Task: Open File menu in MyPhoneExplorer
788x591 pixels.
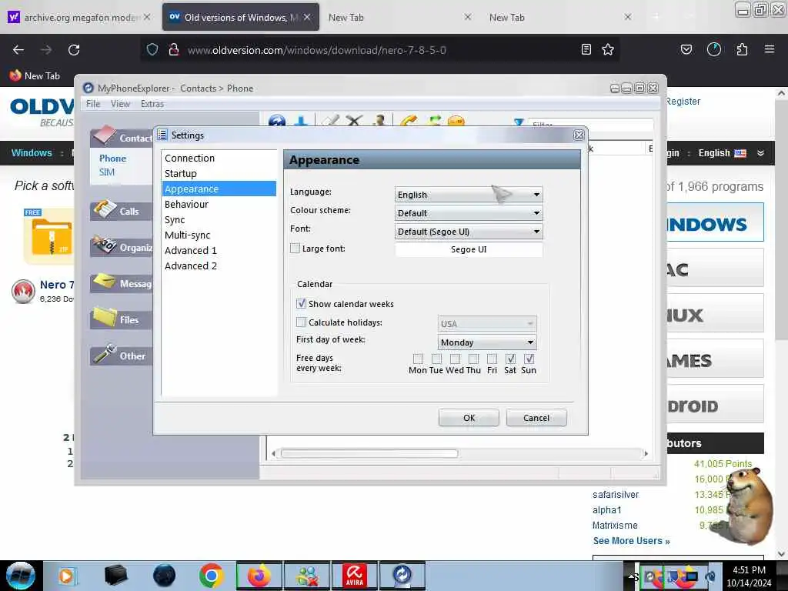Action: [x=93, y=104]
